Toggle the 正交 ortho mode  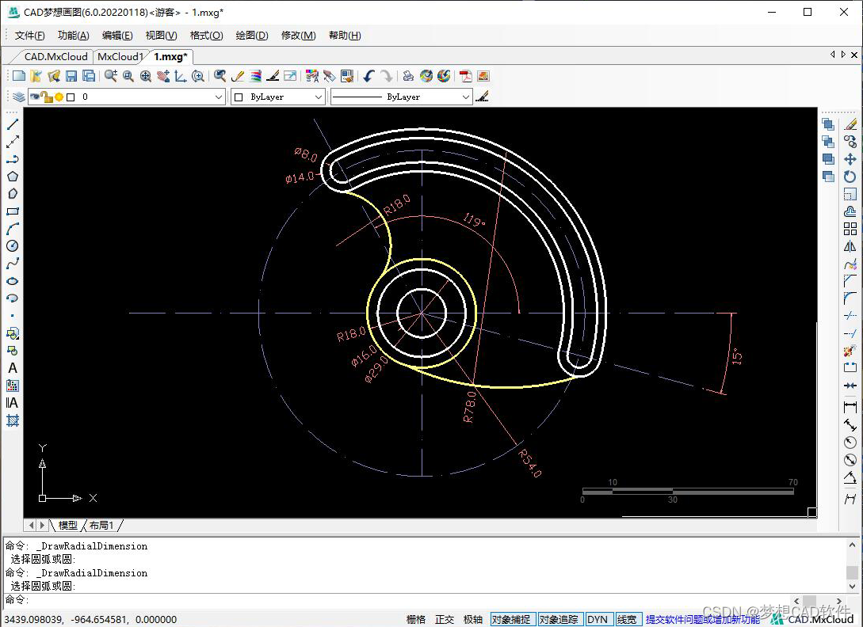pos(445,619)
